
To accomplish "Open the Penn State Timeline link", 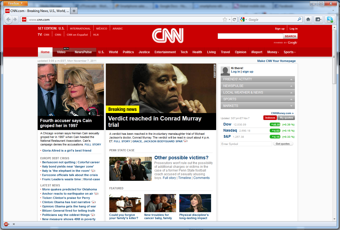I will pos(185,178).
